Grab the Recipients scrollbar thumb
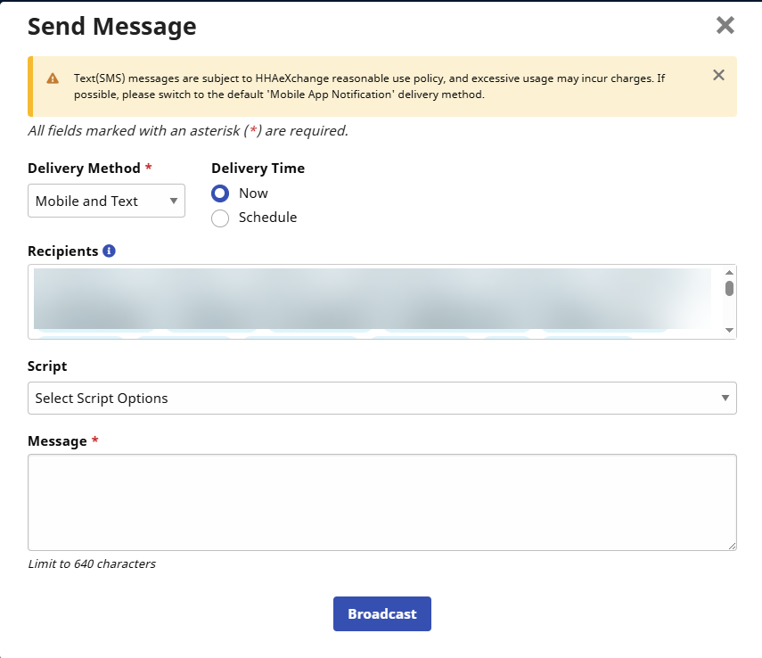 729,288
